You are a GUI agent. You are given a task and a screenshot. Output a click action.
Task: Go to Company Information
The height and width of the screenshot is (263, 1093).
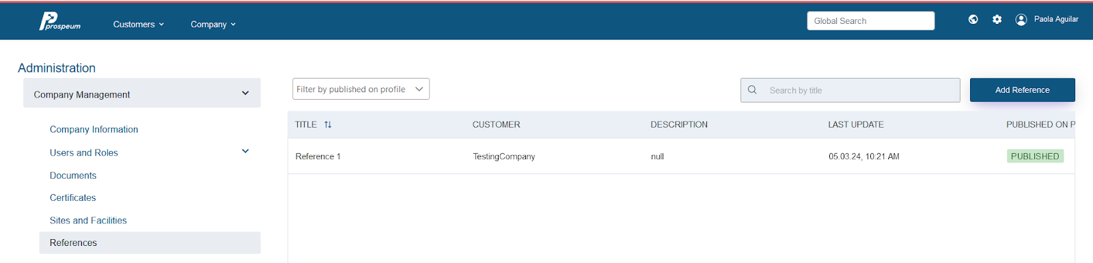pos(94,129)
